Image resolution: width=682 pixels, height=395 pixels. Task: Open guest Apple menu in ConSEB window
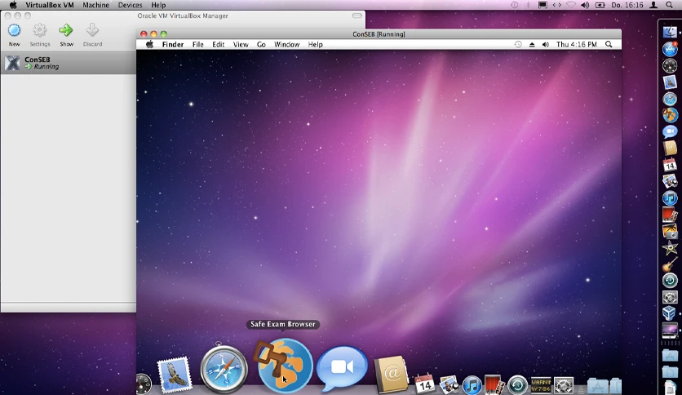(149, 44)
